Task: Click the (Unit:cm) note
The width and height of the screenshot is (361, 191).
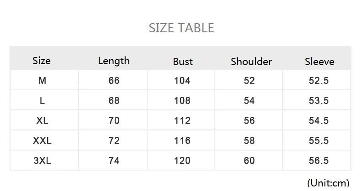Action: coord(328,183)
